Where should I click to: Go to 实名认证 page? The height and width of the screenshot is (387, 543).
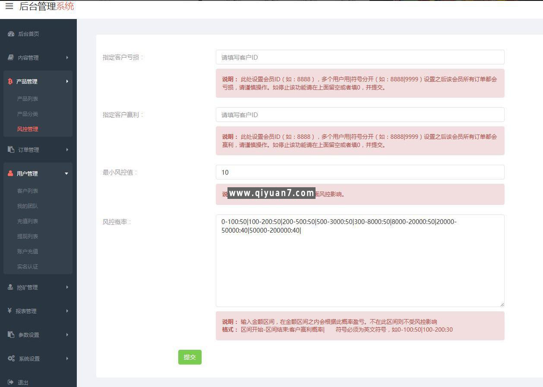pyautogui.click(x=28, y=266)
